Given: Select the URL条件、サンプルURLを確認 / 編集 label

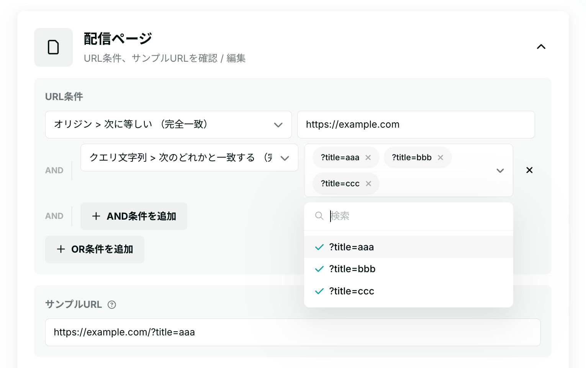Looking at the screenshot, I should 165,58.
